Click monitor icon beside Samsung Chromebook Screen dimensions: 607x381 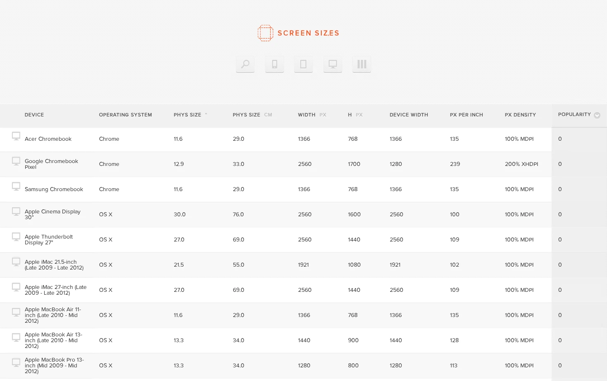(16, 187)
